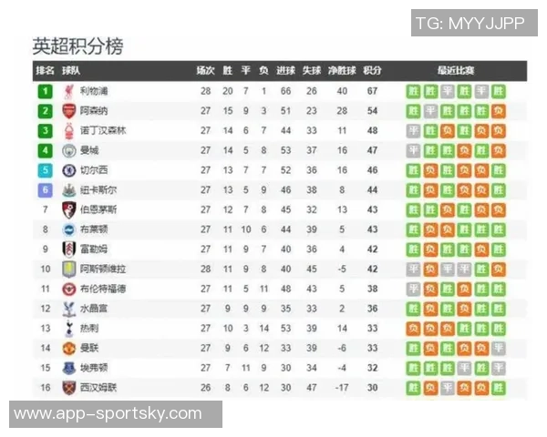Screen dimensions: 547x437
Task: Open the Chelsea crest next to 切尔西
Action: (69, 170)
